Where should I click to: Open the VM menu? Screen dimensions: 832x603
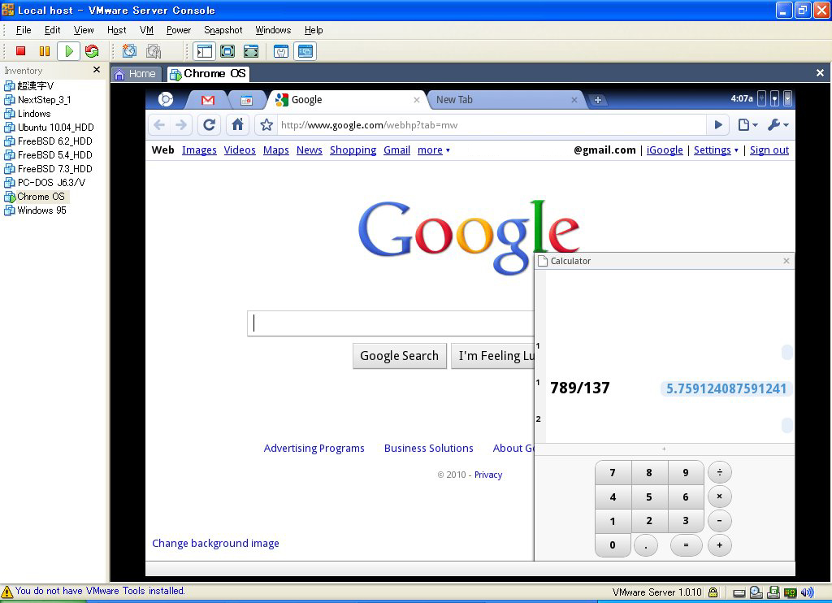pyautogui.click(x=146, y=30)
